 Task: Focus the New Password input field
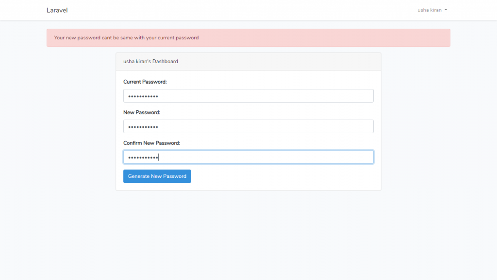(x=248, y=126)
